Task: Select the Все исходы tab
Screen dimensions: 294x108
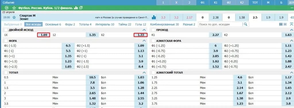Action: (33, 24)
